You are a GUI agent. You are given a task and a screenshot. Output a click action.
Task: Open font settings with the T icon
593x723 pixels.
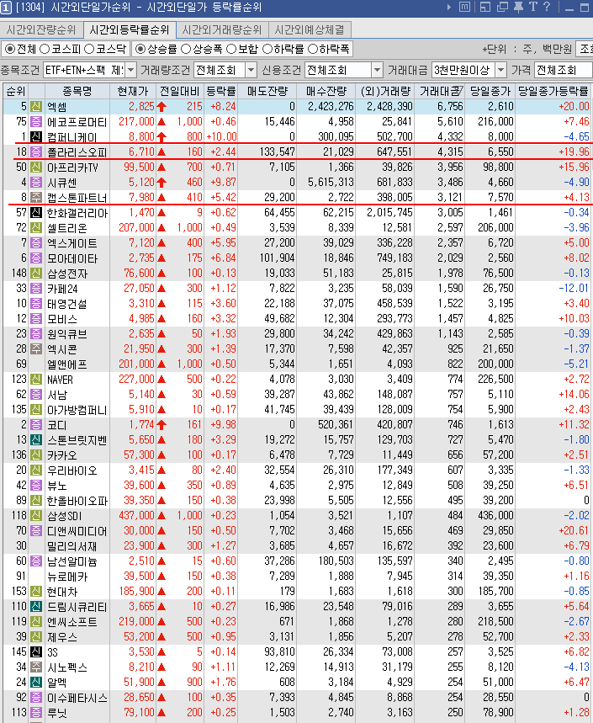[x=533, y=7]
